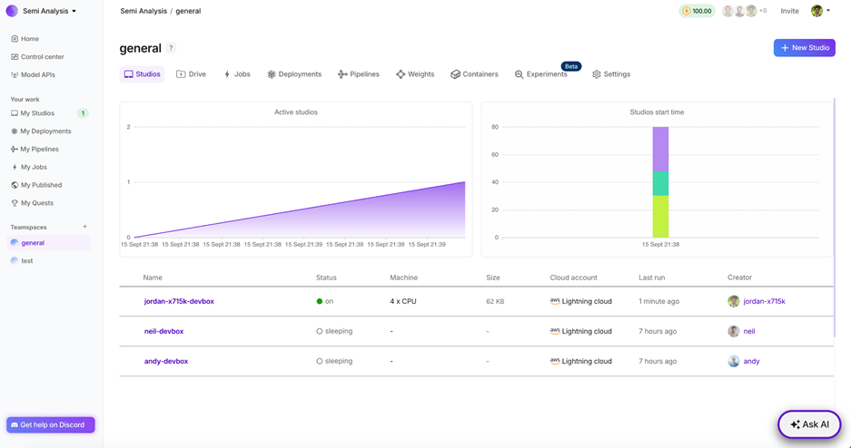Screen dimensions: 851x448
Task: Click neil's creator avatar in table
Action: pyautogui.click(x=733, y=331)
